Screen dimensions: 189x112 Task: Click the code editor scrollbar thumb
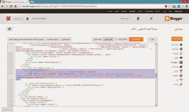tap(156, 75)
